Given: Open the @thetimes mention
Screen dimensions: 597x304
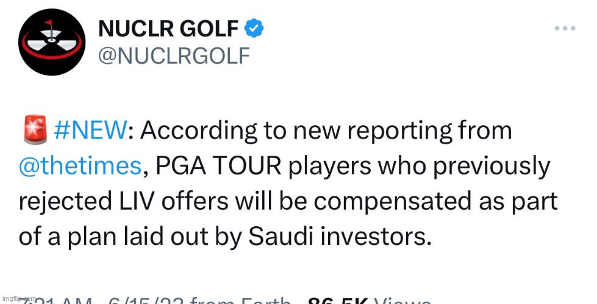Looking at the screenshot, I should coord(79,166).
